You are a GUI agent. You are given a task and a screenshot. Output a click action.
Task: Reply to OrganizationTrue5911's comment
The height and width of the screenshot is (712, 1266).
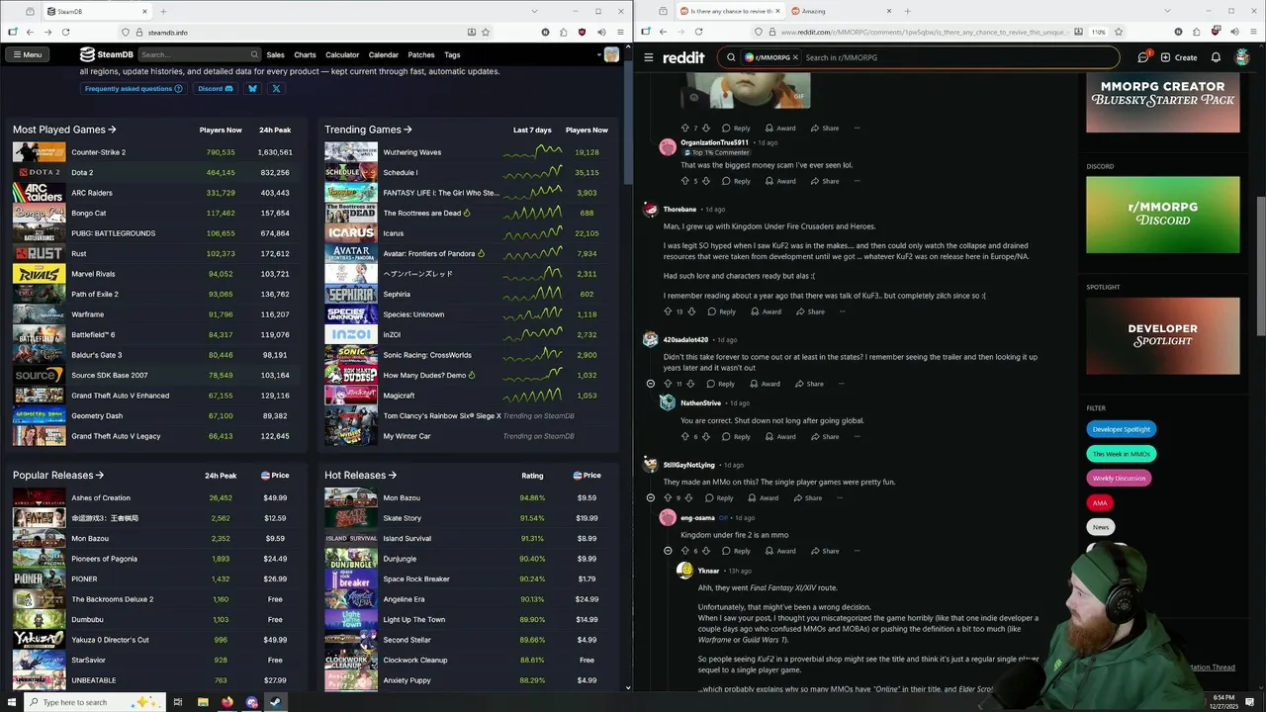click(x=736, y=181)
